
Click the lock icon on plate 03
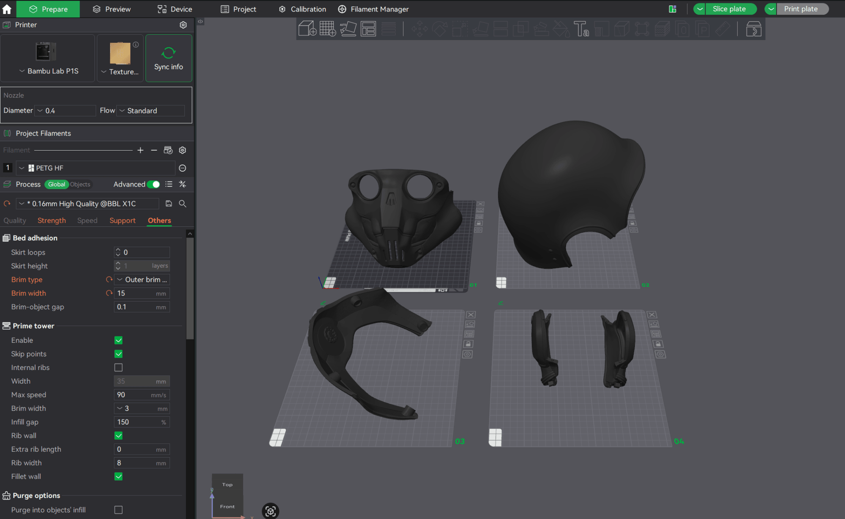coord(468,344)
